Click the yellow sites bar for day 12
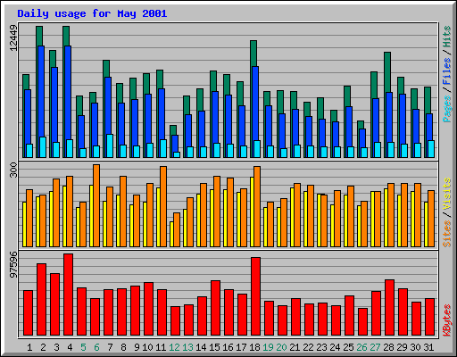The height and width of the screenshot is (357, 457). pos(171,234)
